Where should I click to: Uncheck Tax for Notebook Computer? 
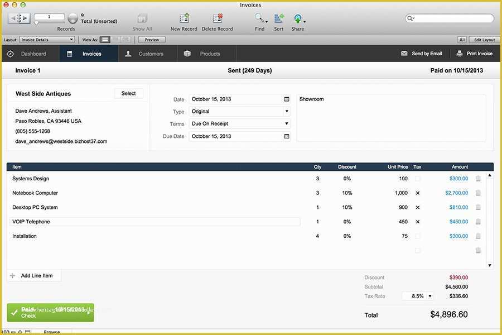[417, 193]
